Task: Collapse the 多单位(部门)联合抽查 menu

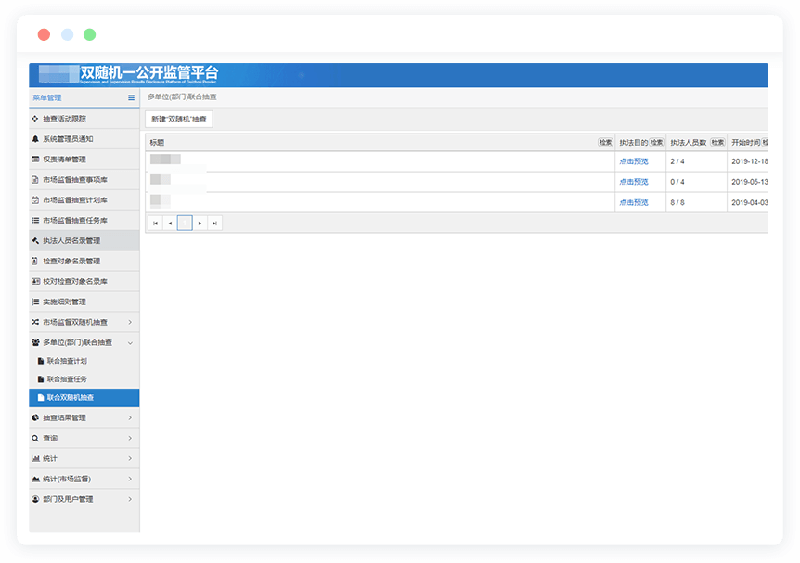Action: pos(129,343)
